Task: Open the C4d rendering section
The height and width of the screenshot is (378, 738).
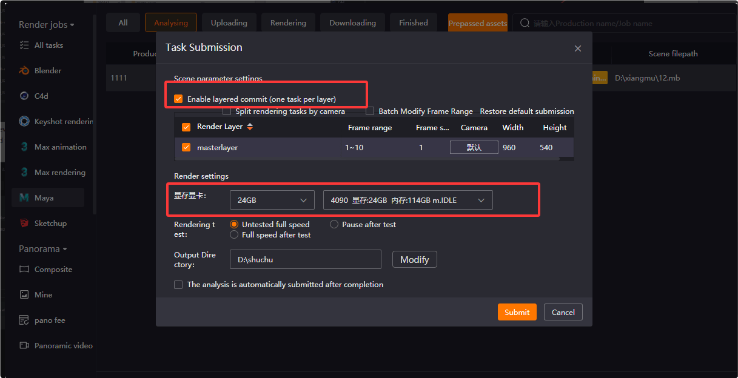Action: 23,96
